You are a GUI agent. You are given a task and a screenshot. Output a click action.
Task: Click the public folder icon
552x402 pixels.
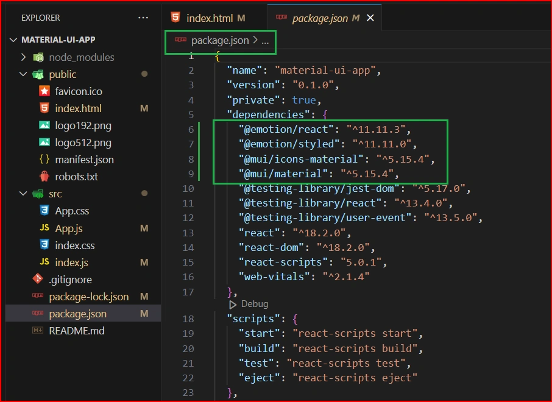tap(38, 74)
